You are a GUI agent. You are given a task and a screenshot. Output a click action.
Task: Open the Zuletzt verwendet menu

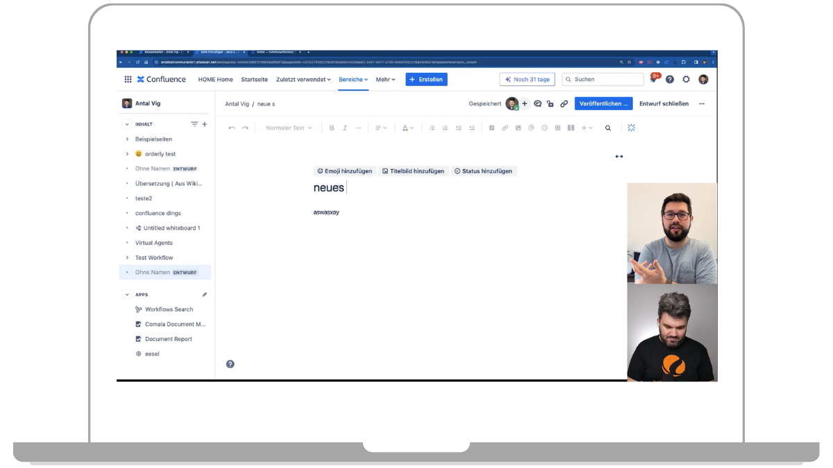(x=303, y=80)
